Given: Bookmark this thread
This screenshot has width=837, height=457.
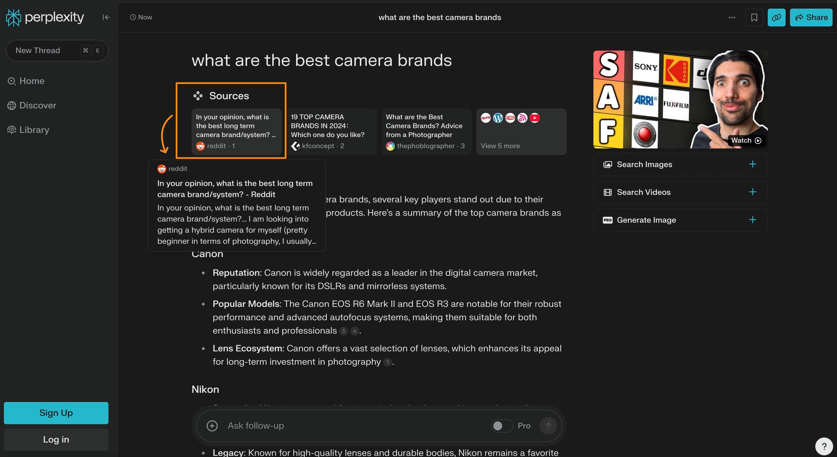Looking at the screenshot, I should [754, 17].
